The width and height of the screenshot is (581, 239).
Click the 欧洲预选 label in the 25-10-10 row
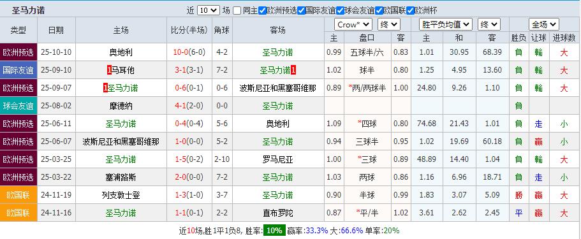(18, 53)
